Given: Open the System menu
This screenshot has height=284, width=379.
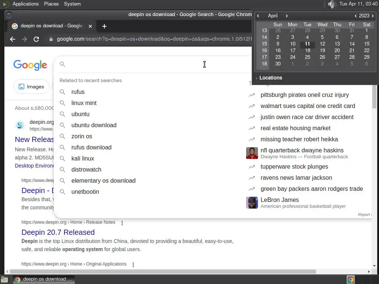Looking at the screenshot, I should tap(72, 4).
